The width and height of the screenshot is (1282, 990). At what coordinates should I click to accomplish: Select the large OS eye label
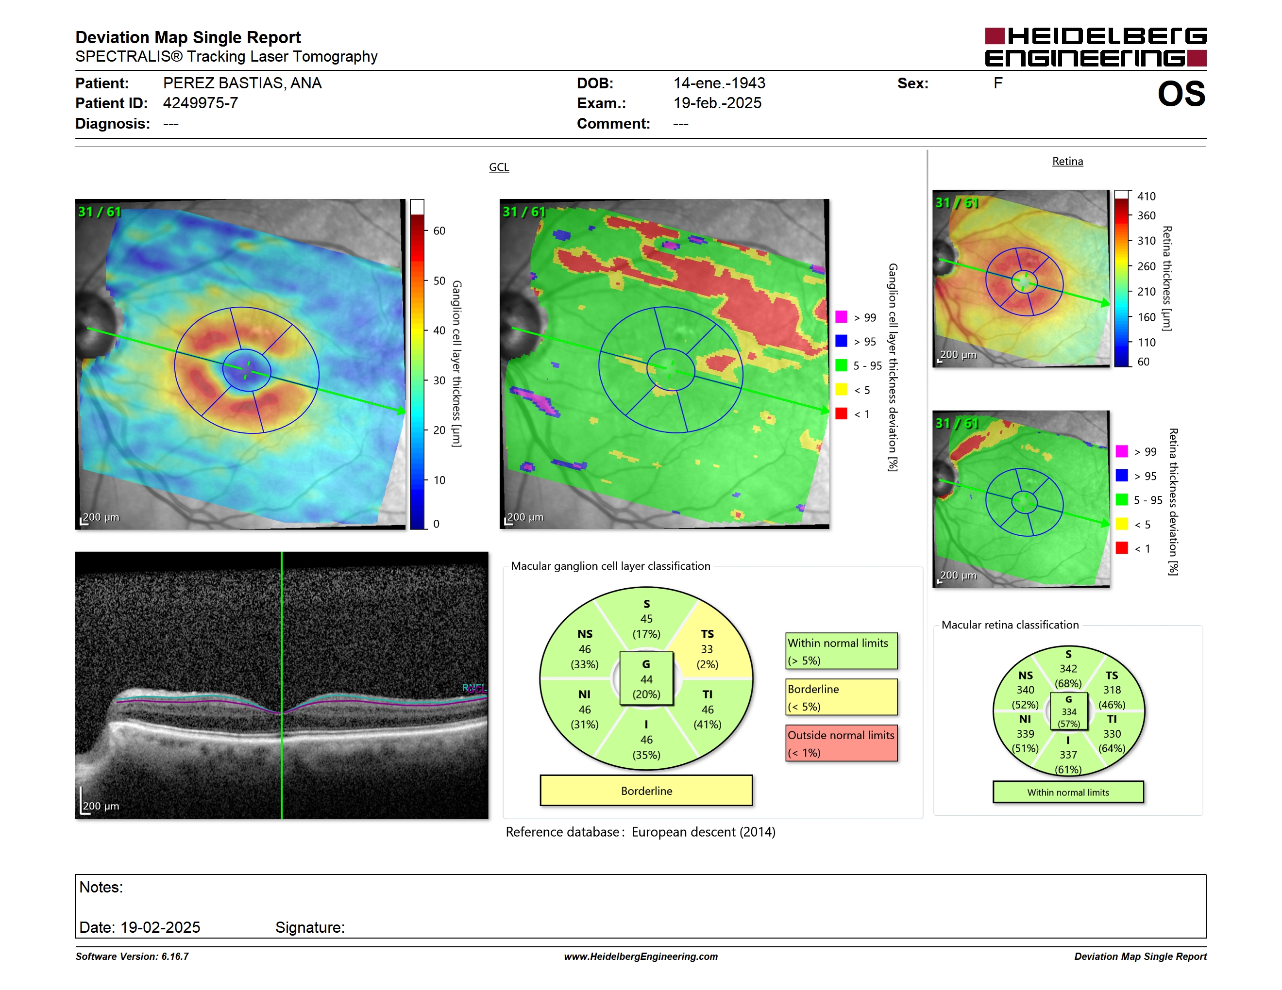[x=1181, y=94]
